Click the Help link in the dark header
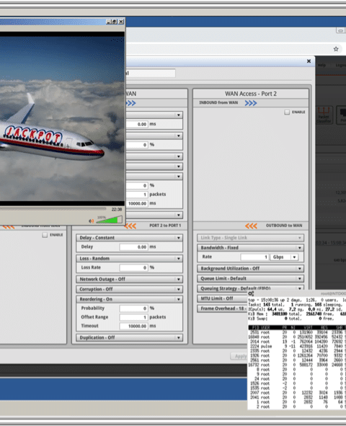Image resolution: width=346 pixels, height=426 pixels. [x=321, y=65]
